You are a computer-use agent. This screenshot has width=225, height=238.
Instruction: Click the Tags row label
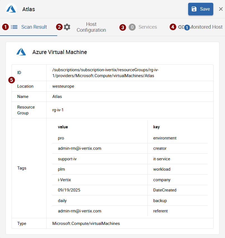pos(21,168)
